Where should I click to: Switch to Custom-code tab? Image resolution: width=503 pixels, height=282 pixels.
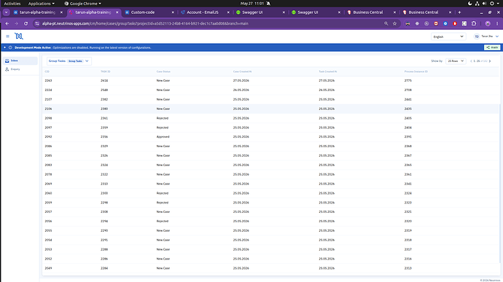tap(149, 12)
